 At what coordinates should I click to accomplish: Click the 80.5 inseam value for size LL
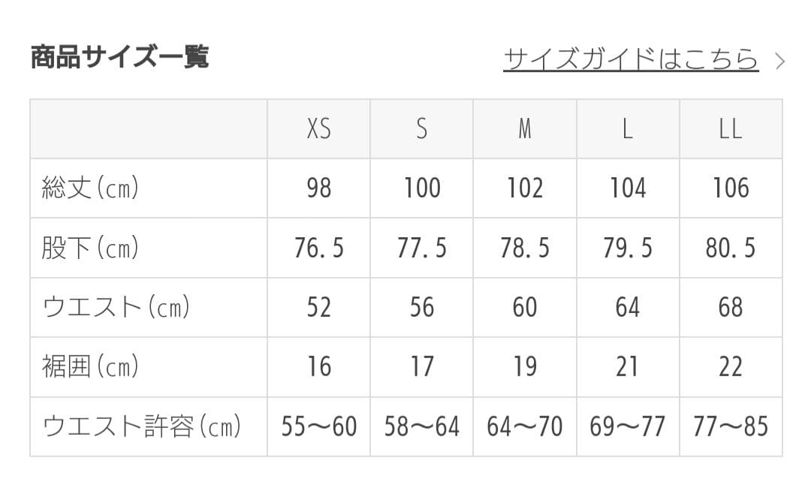click(731, 248)
